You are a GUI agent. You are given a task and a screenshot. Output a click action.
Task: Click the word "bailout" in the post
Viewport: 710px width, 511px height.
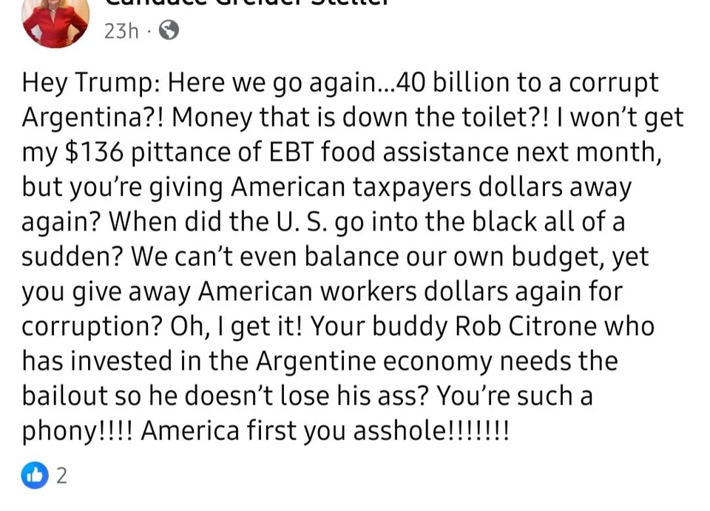coord(65,396)
